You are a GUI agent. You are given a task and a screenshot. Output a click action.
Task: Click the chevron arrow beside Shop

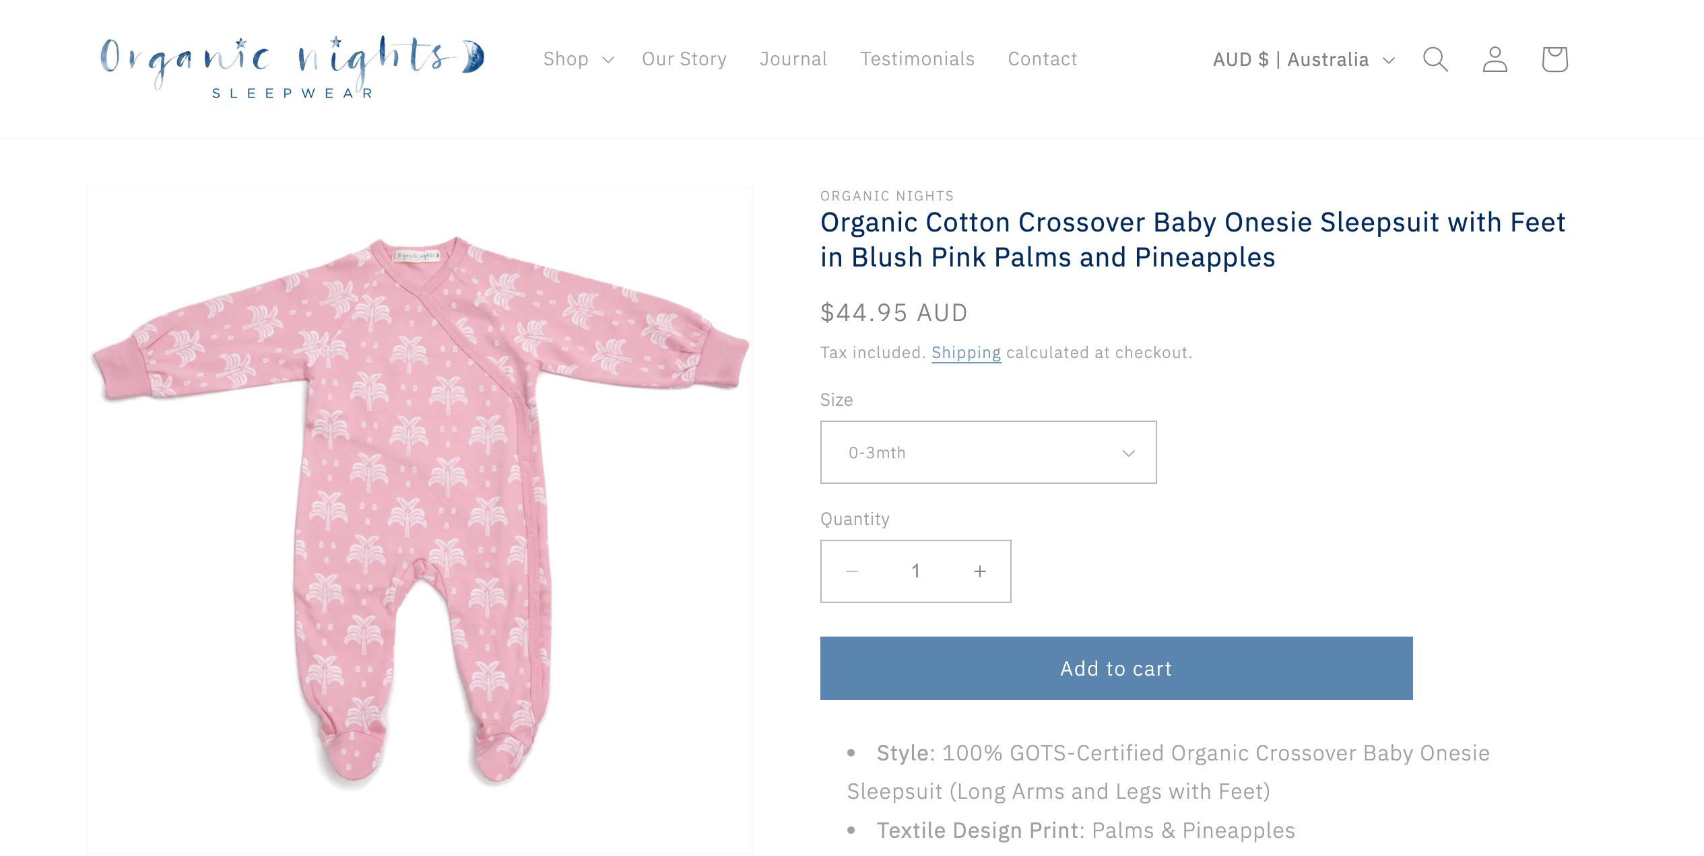608,60
